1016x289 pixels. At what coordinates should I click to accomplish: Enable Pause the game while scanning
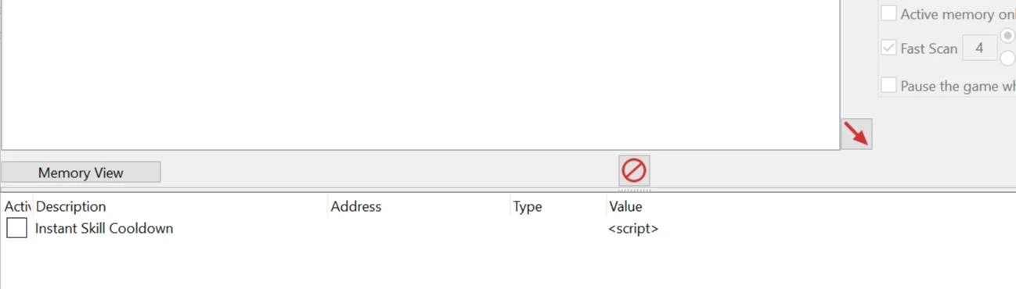(888, 85)
